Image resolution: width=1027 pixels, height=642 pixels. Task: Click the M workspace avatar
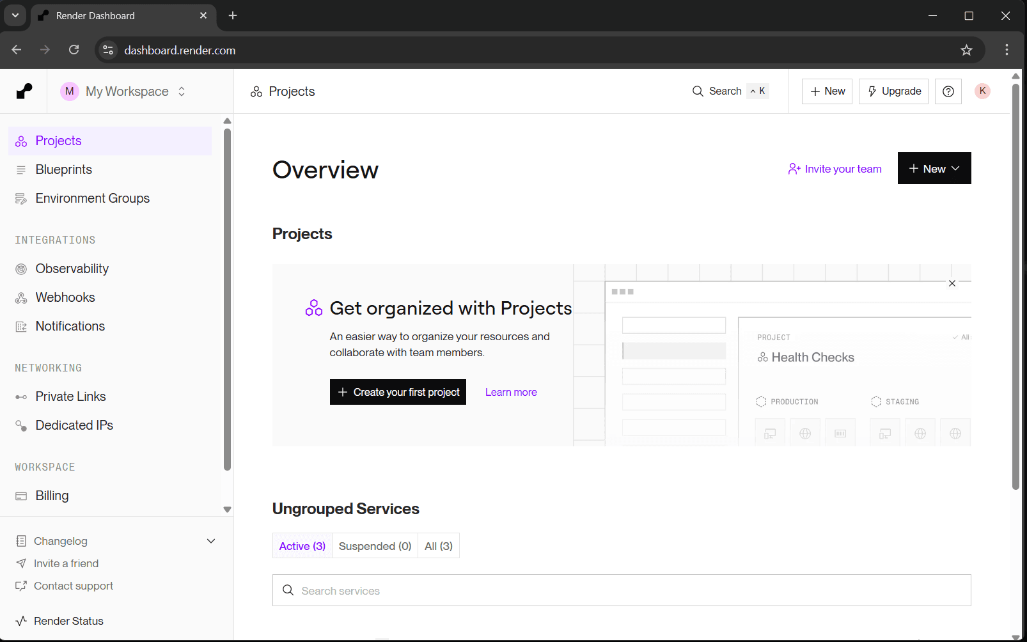[x=70, y=91]
